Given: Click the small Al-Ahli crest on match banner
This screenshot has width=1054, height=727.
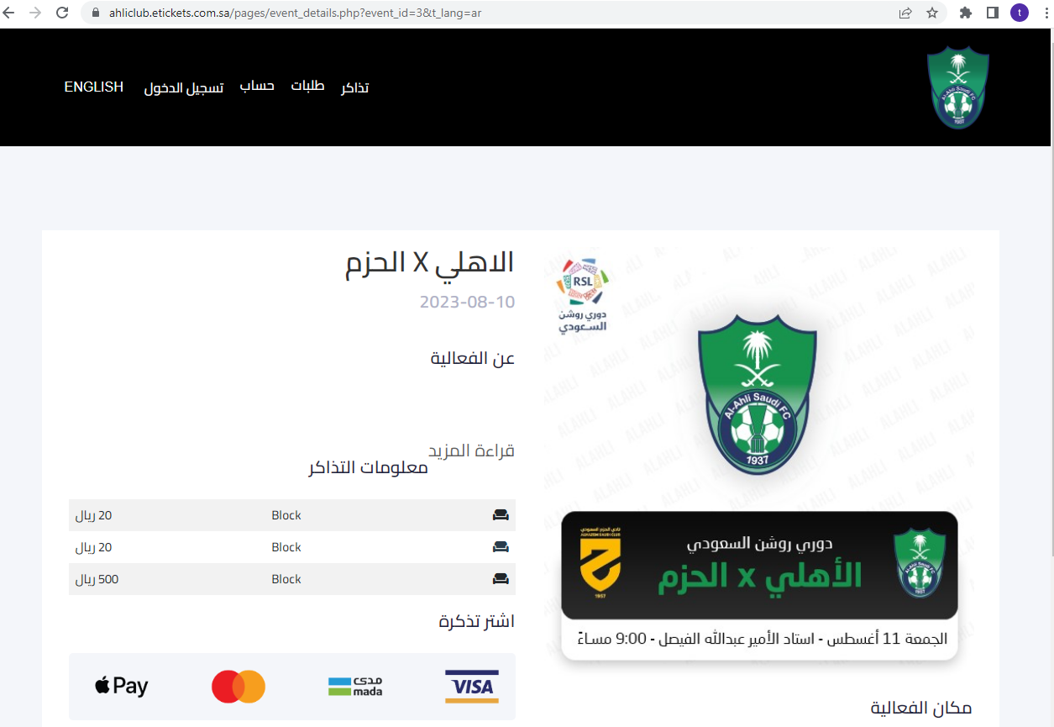Looking at the screenshot, I should click(x=919, y=563).
